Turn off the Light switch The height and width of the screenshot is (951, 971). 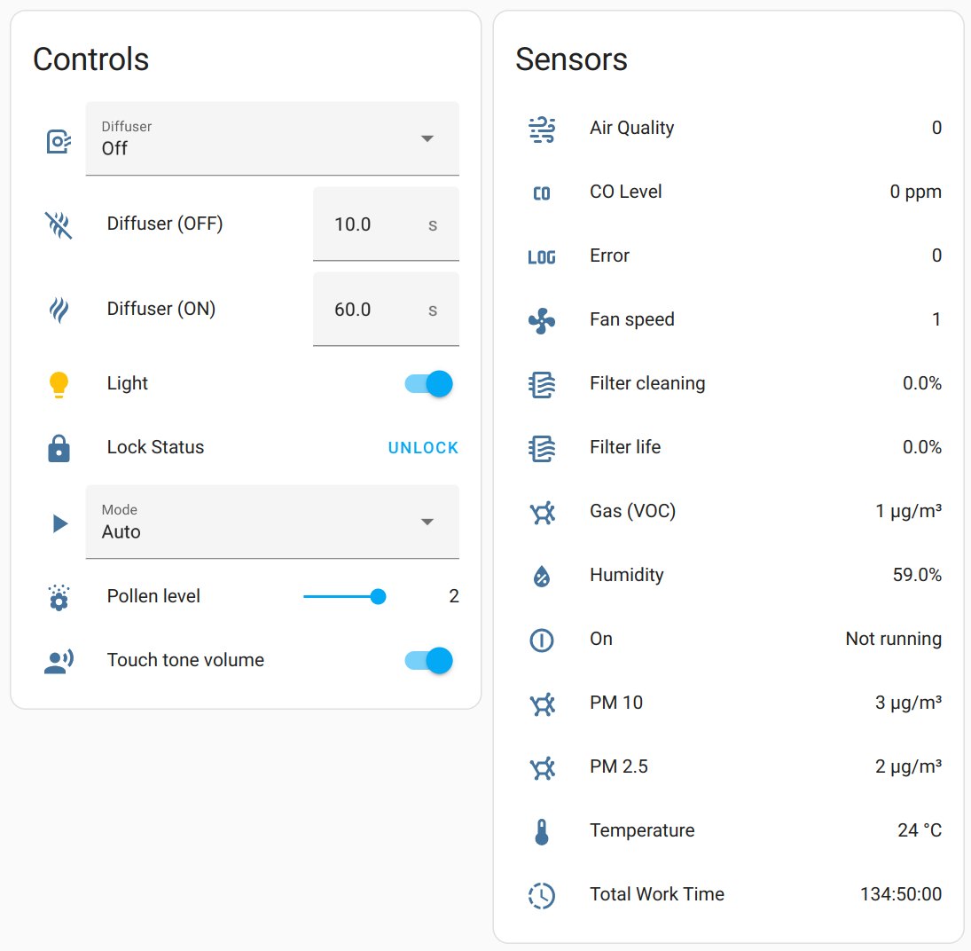[429, 384]
